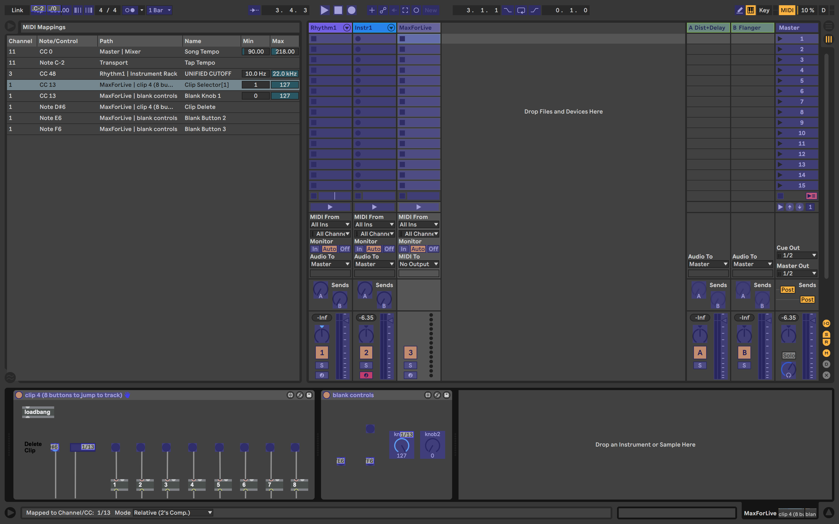Launch Master scene 1
Image resolution: width=839 pixels, height=524 pixels.
pos(797,38)
